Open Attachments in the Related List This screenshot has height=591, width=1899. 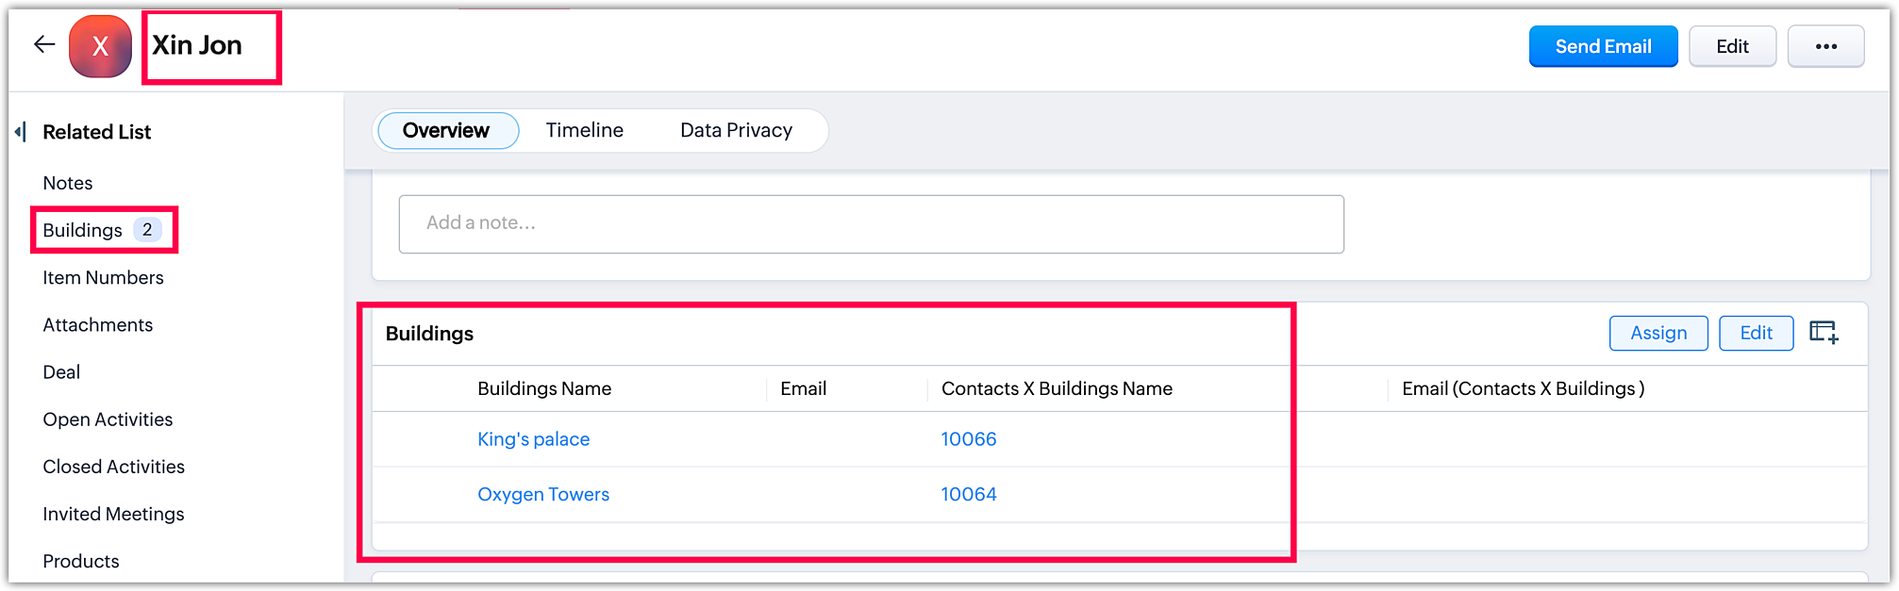[97, 325]
